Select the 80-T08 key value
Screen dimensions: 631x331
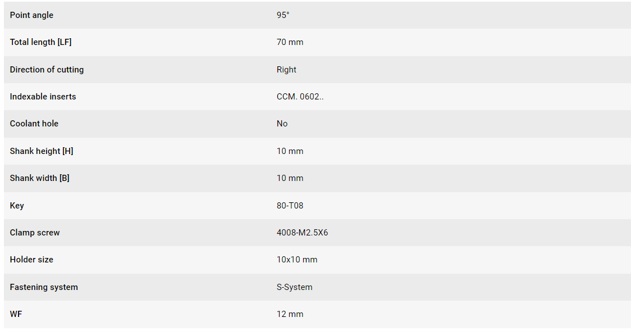point(290,205)
